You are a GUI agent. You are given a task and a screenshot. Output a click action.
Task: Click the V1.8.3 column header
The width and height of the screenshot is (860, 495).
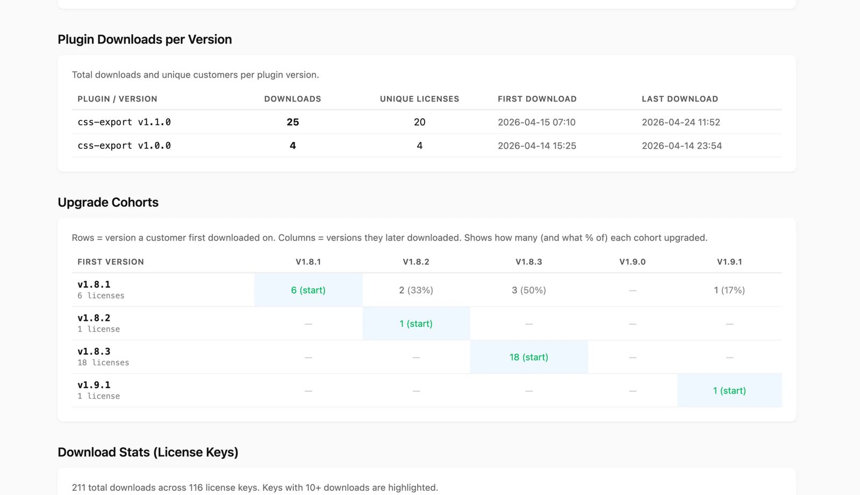tap(529, 262)
